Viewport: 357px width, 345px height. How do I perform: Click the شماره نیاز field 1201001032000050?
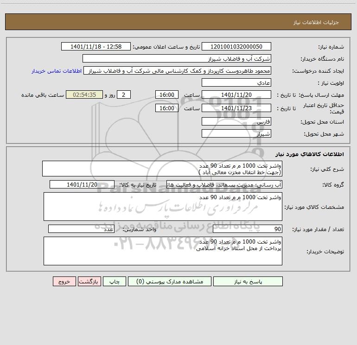coord(236,46)
